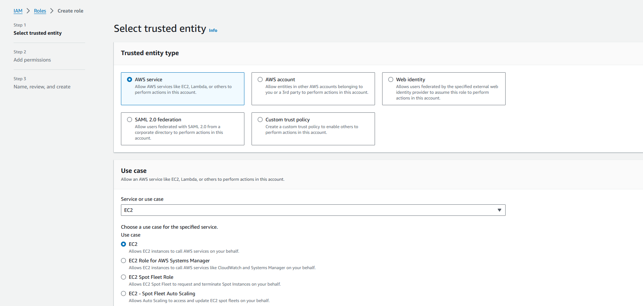The width and height of the screenshot is (643, 306).
Task: Click the Use case section heading
Action: pos(134,171)
